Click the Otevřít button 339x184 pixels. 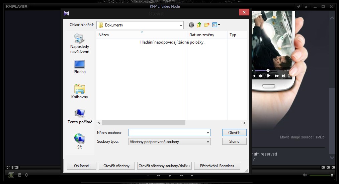click(234, 133)
